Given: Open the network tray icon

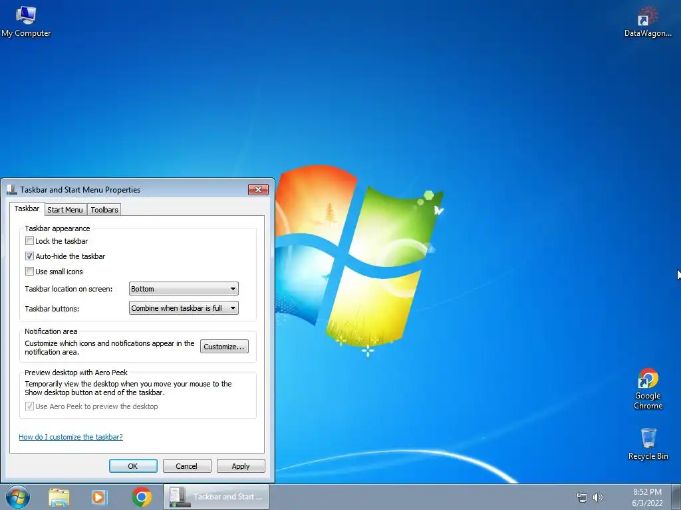Looking at the screenshot, I should click(x=581, y=497).
